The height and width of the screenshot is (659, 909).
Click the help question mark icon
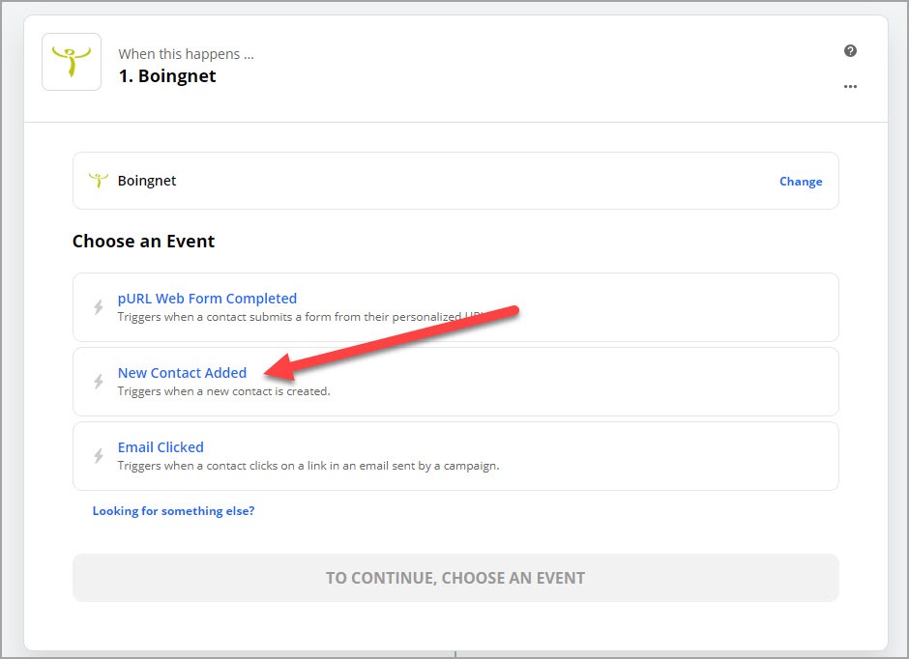tap(850, 51)
